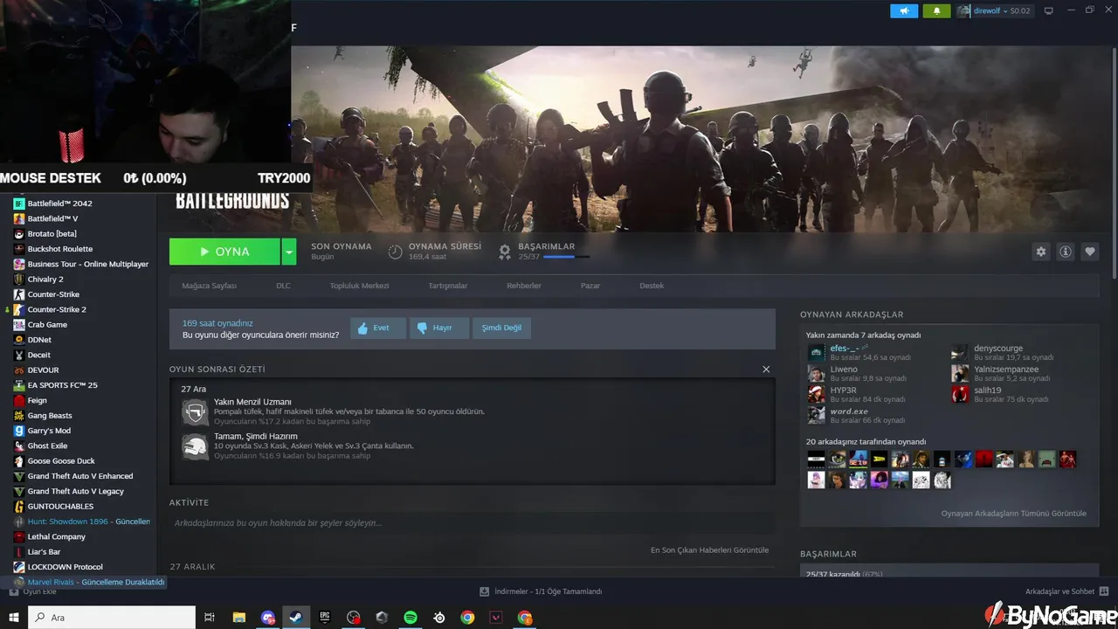The image size is (1118, 629).
Task: Open friend efes-_- profile
Action: (x=844, y=349)
